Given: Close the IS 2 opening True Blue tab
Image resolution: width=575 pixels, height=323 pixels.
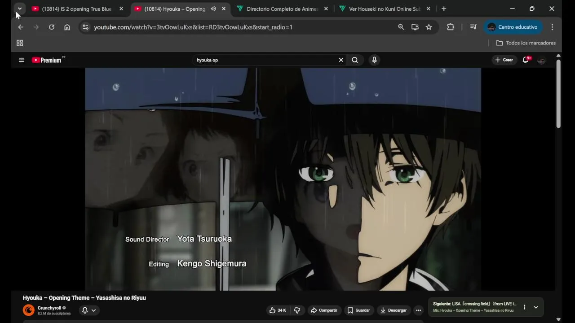Looking at the screenshot, I should (x=121, y=9).
